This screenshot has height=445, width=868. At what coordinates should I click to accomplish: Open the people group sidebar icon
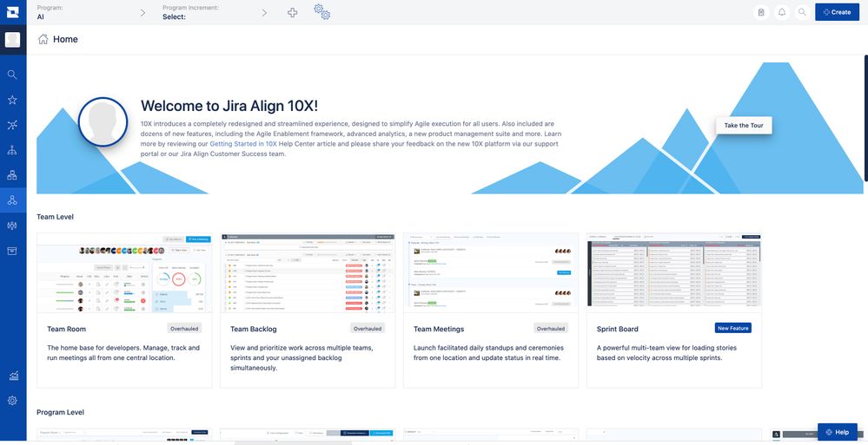(12, 226)
